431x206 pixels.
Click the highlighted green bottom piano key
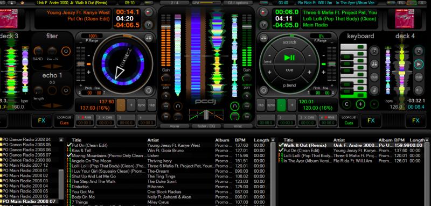(353, 95)
